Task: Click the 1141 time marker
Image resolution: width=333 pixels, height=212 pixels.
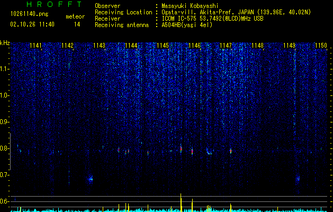Action: click(x=35, y=46)
